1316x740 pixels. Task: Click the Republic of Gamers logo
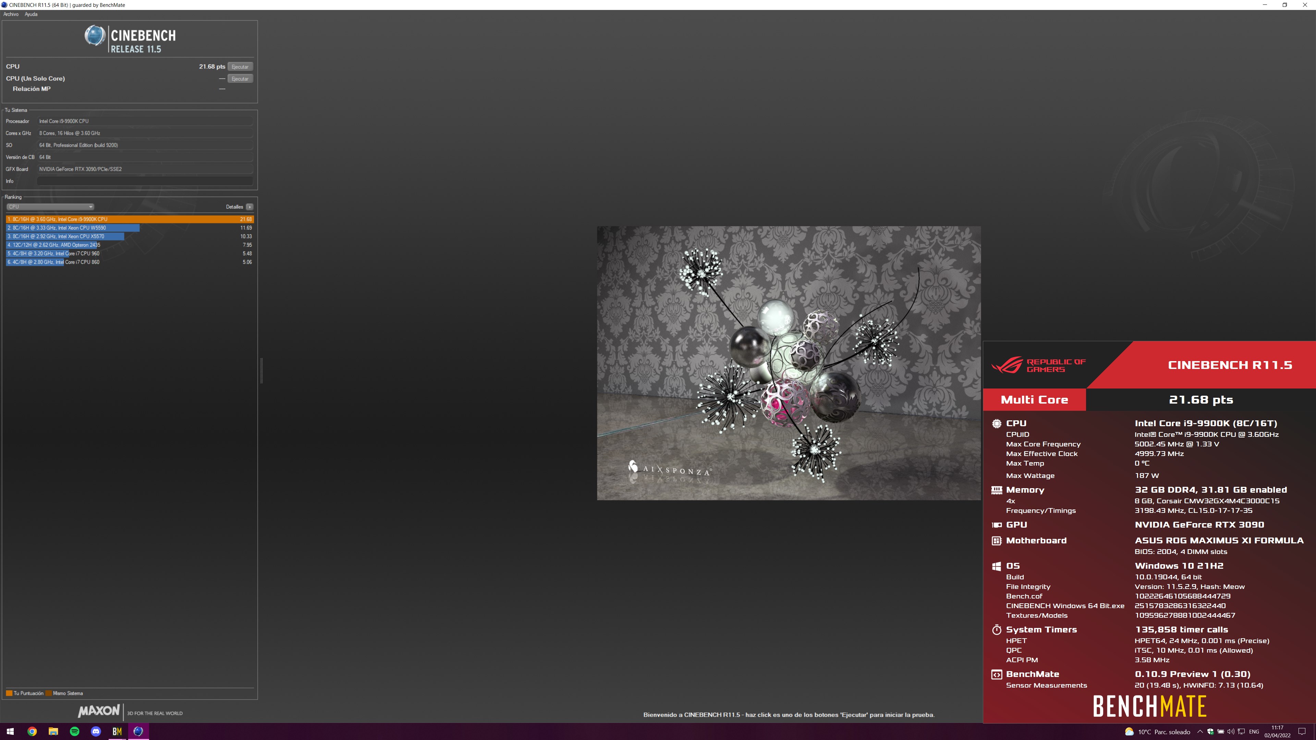(1038, 365)
